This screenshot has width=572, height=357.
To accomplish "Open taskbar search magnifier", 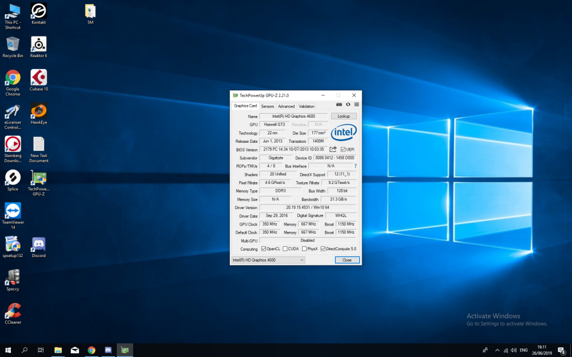I will (x=25, y=350).
